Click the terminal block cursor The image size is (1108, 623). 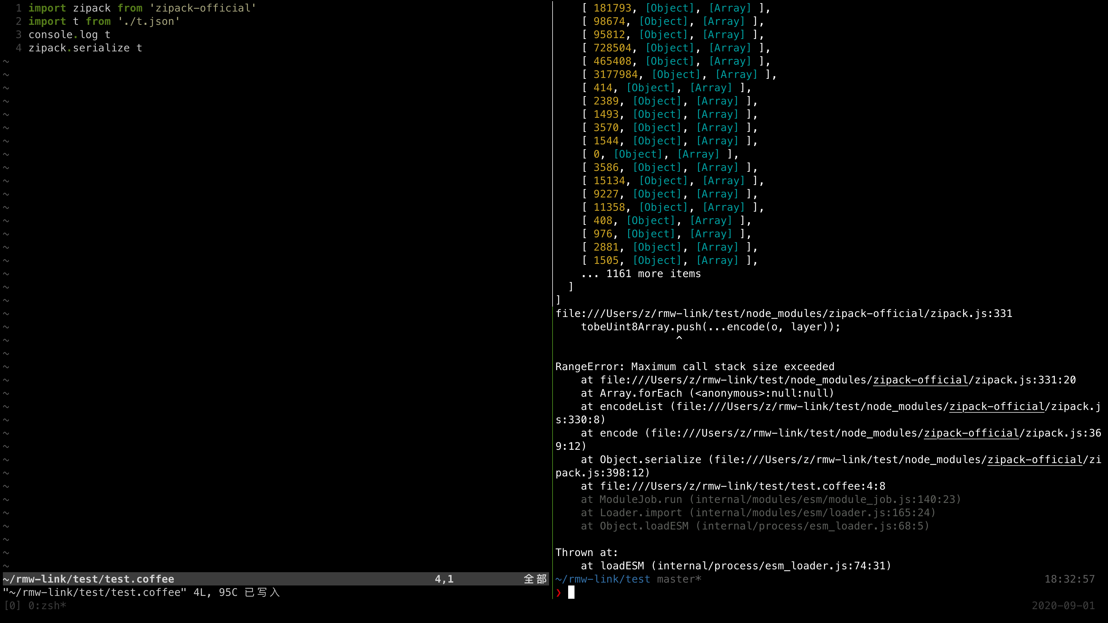click(571, 592)
